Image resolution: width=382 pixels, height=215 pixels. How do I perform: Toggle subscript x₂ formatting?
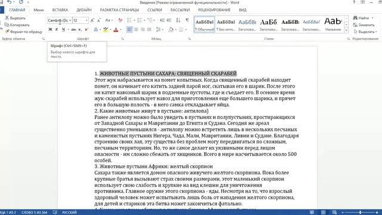tap(79, 29)
